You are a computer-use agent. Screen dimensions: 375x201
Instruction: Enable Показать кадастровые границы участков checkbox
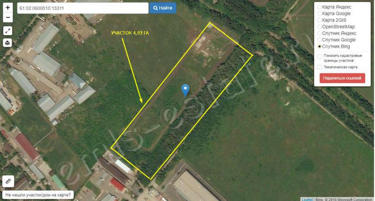pos(320,56)
